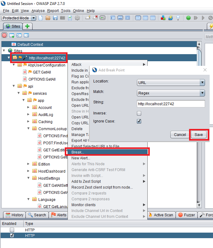Viewport: 213px width, 248px height.
Task: Open the Match dropdown showing Regex
Action: tap(171, 93)
